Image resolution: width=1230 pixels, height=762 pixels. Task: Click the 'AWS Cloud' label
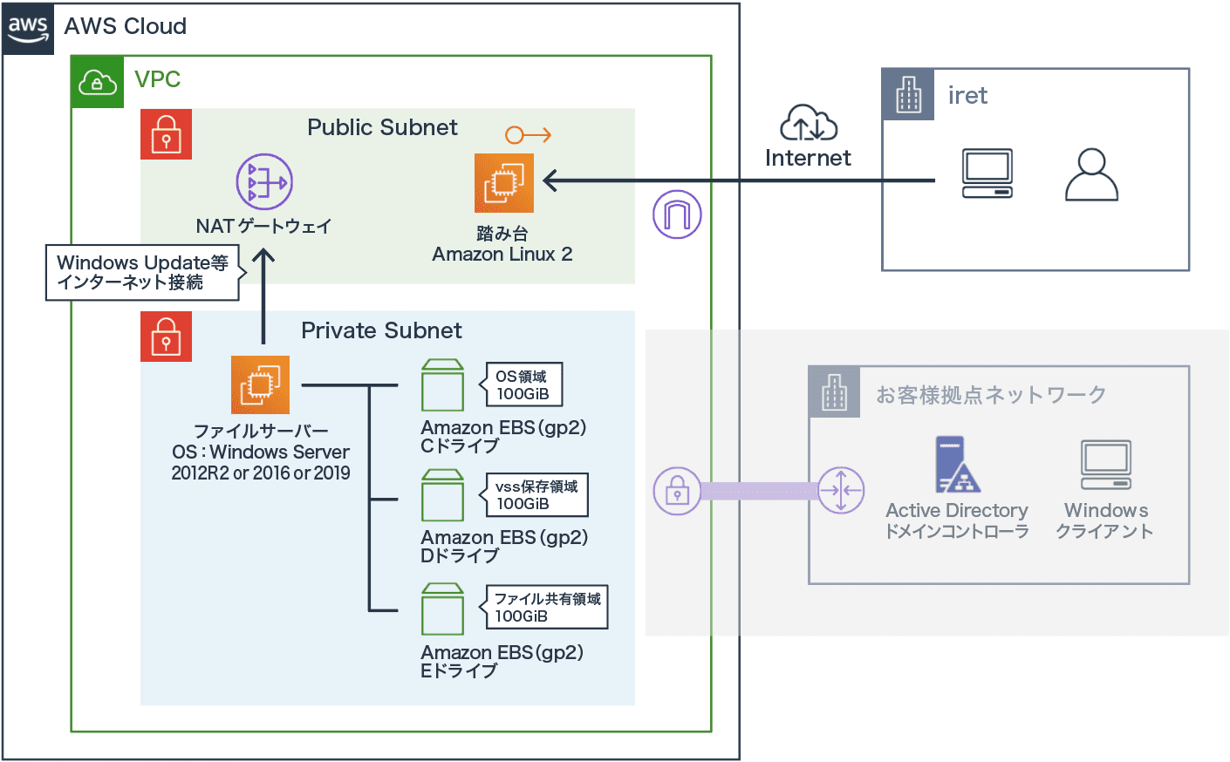[126, 26]
